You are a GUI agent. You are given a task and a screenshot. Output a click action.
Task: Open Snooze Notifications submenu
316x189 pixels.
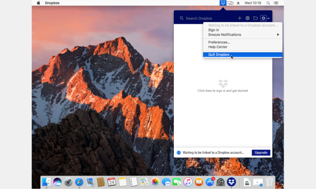pyautogui.click(x=243, y=35)
